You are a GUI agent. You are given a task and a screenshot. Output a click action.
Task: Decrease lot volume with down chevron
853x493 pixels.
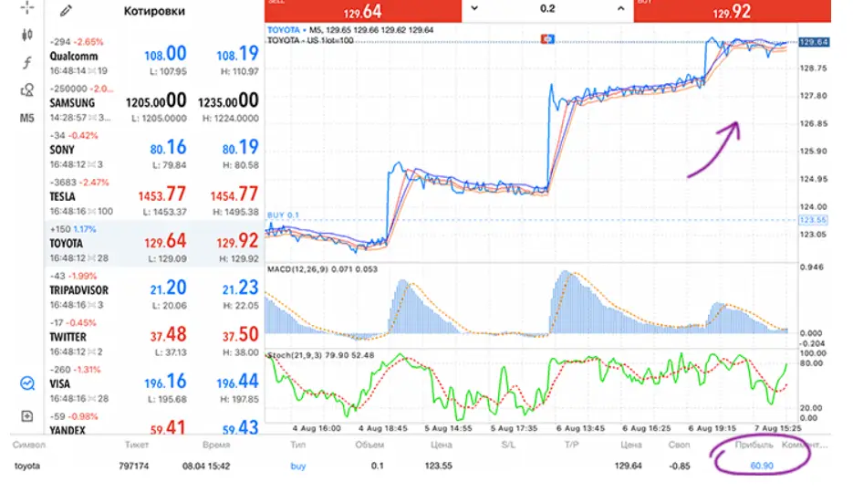click(473, 9)
